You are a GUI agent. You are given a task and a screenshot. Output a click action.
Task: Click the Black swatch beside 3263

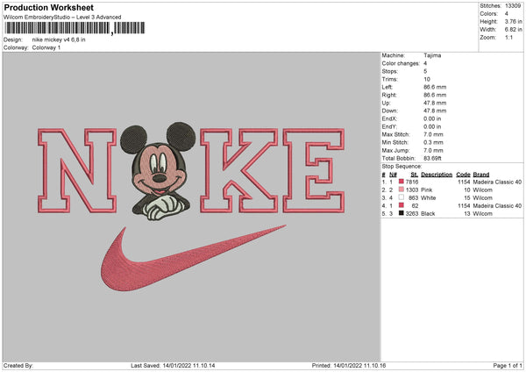402,213
